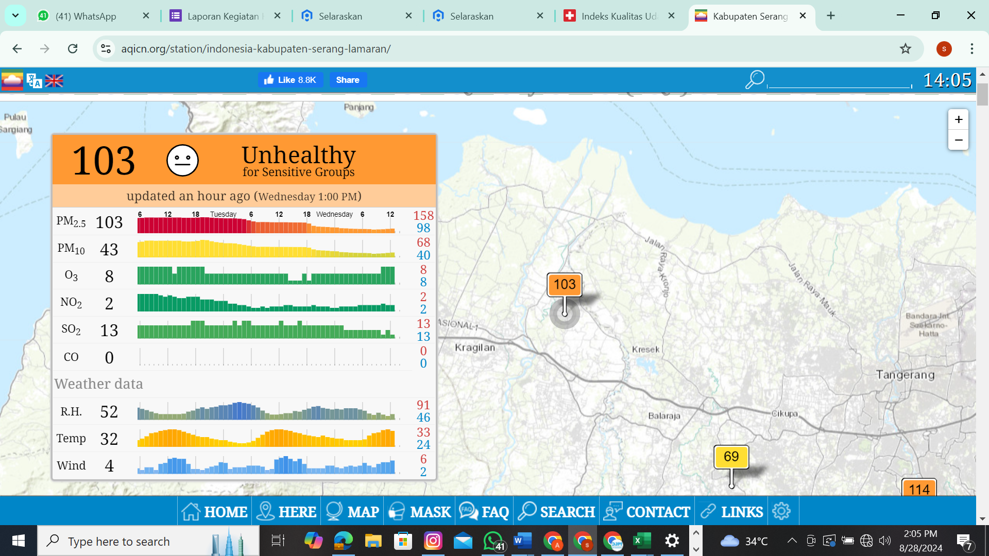Viewport: 989px width, 556px height.
Task: Open the AQICN home logo icon
Action: 12,80
